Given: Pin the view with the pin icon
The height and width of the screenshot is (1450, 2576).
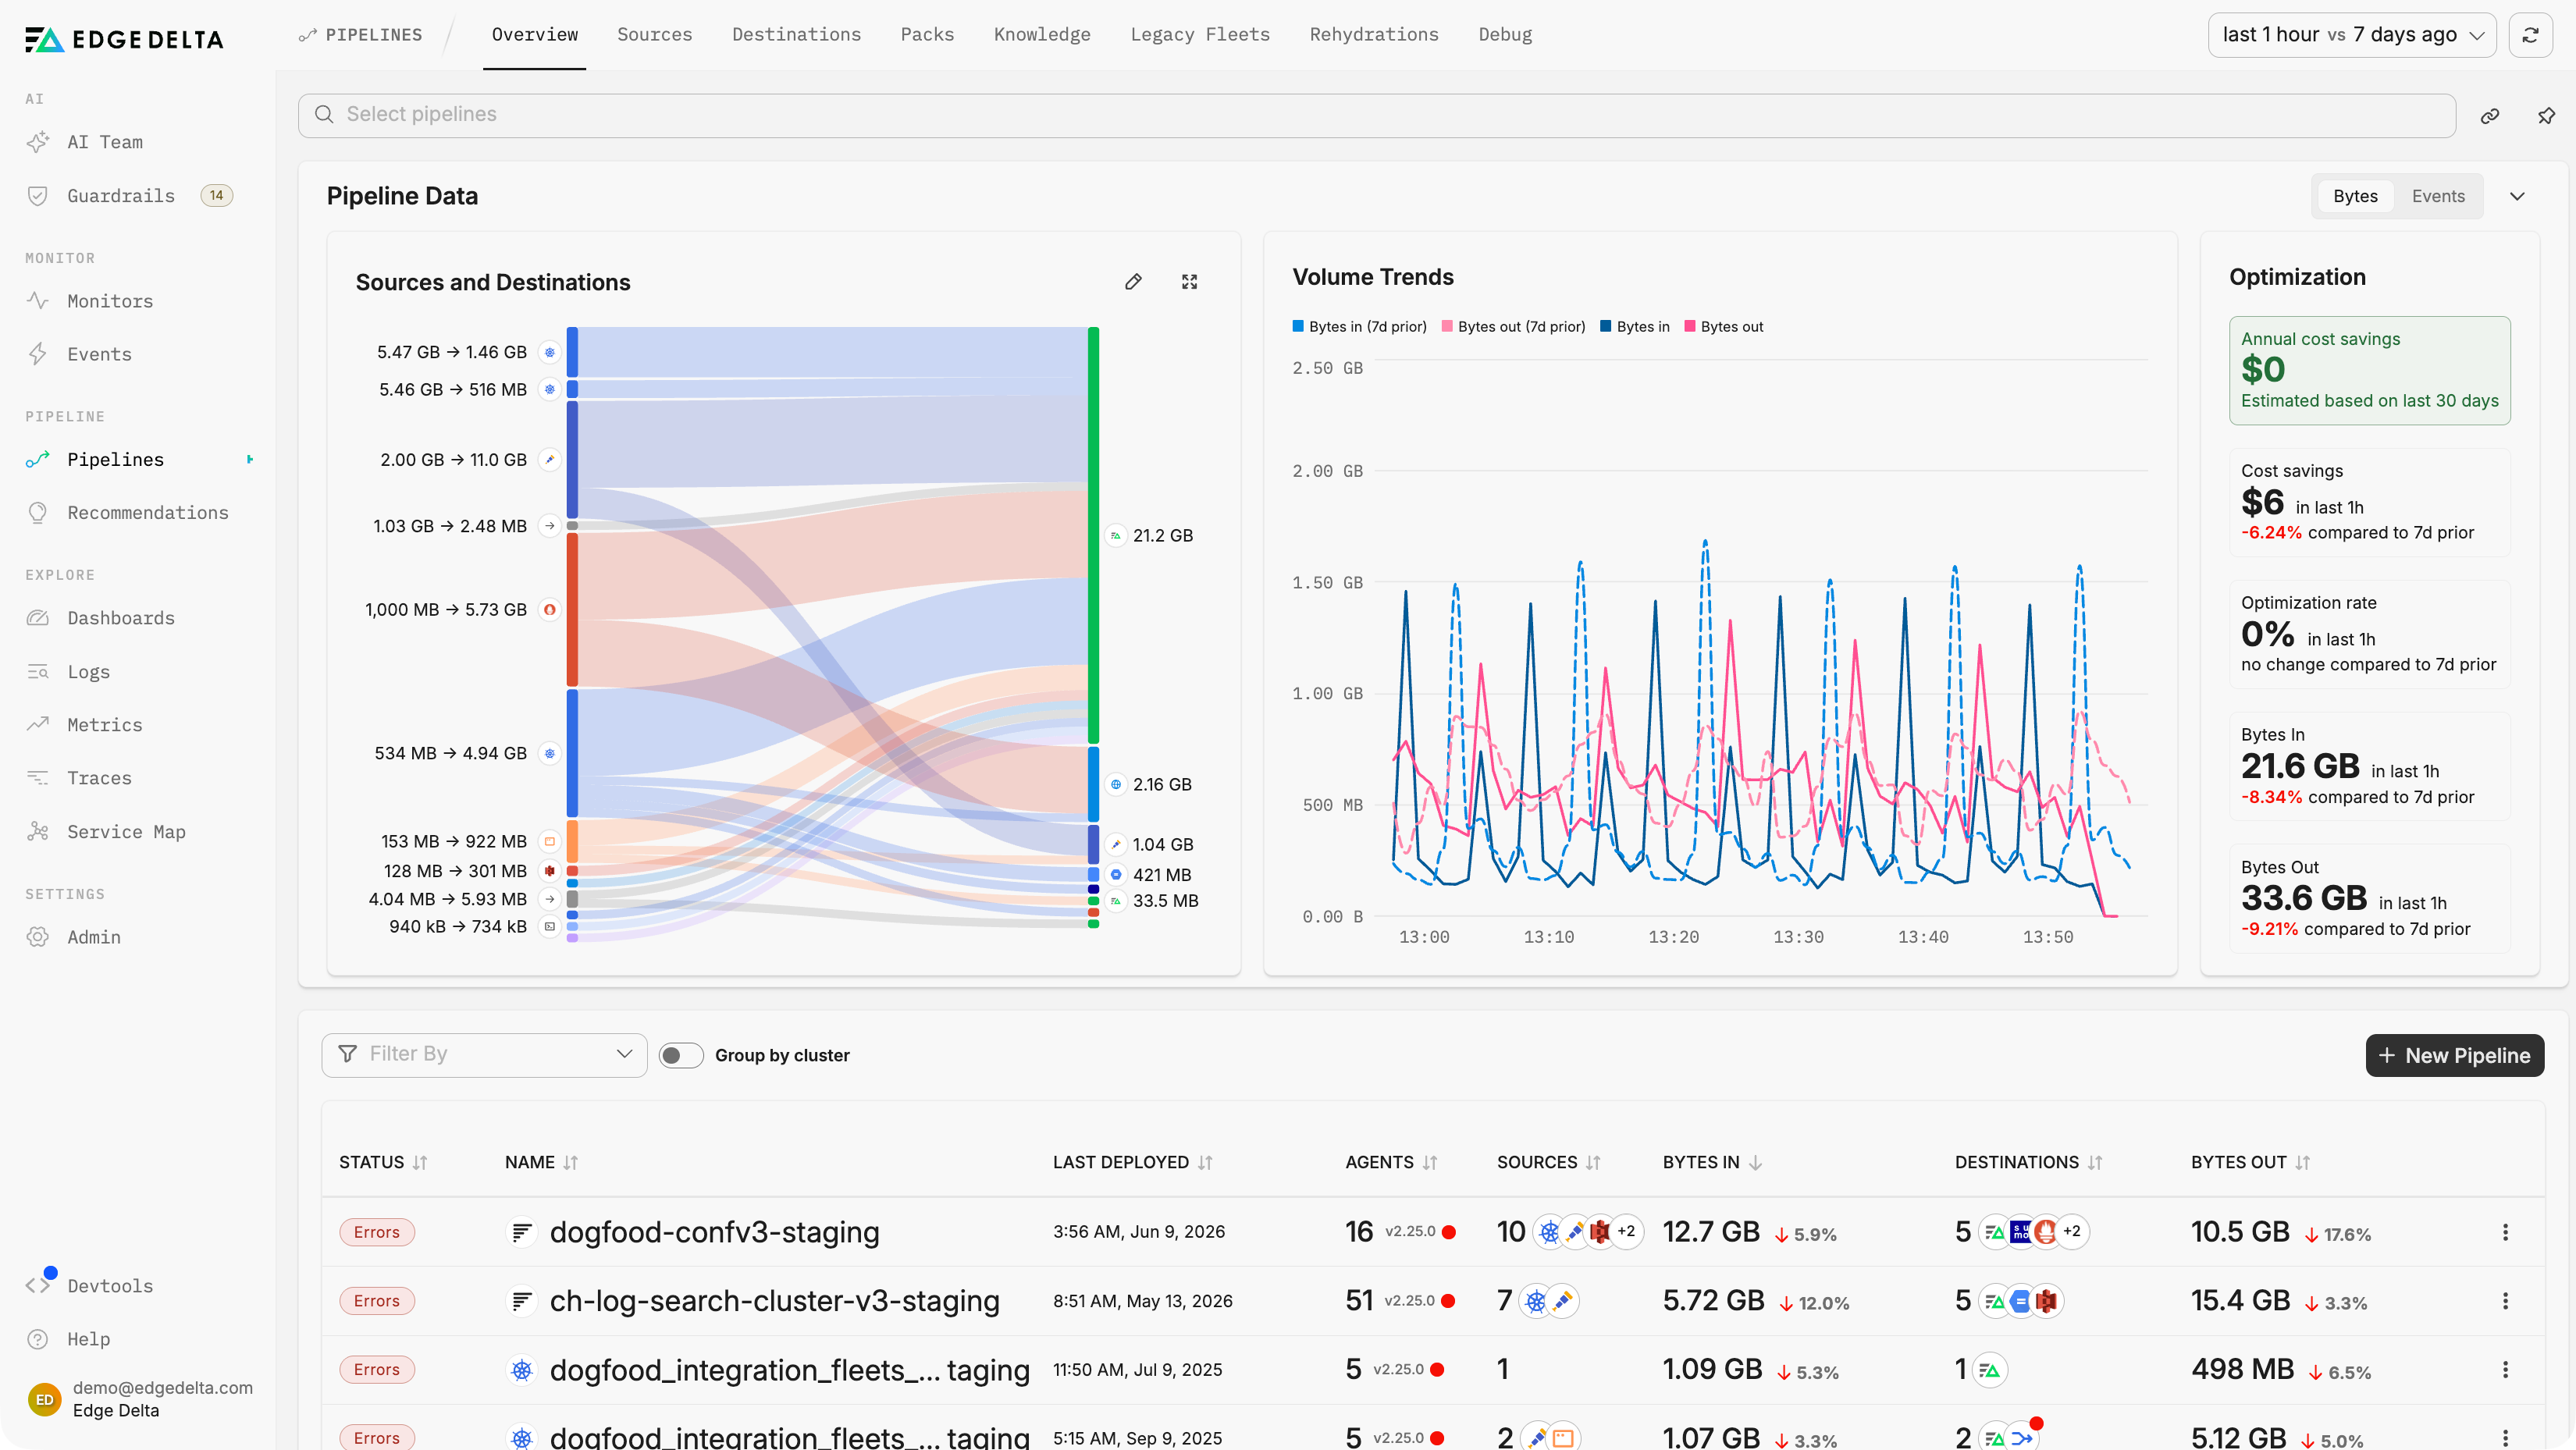Looking at the screenshot, I should click(x=2546, y=116).
